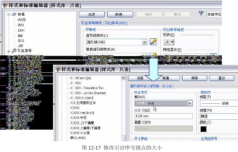Select 'XX大间隙和文本' style
Image resolution: width=238 pixels, height=152 pixels.
[83, 103]
